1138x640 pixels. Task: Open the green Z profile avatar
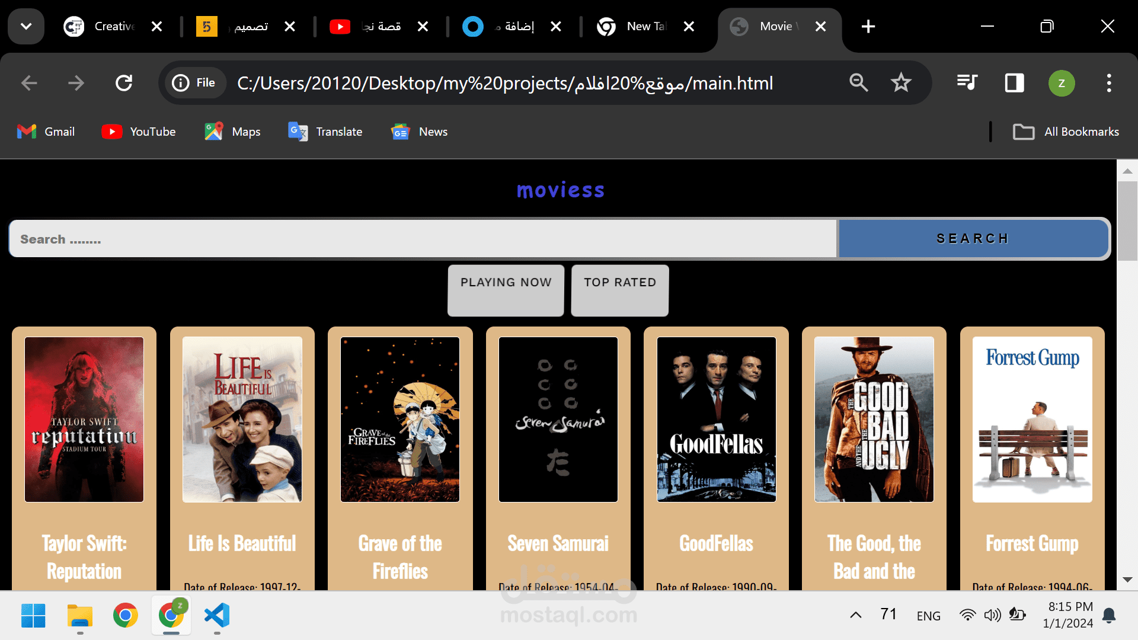1062,83
